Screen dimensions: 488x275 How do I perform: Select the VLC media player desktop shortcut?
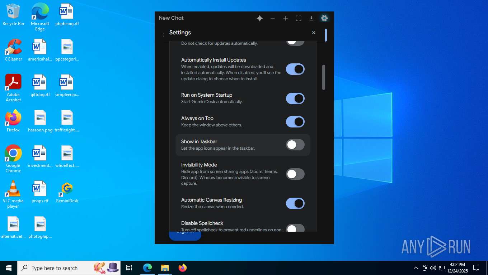[13, 194]
